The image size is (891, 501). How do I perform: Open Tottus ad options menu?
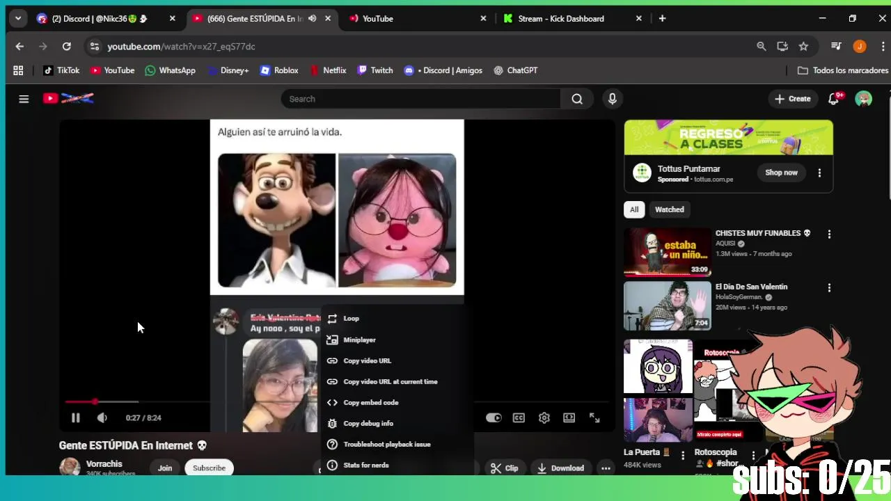819,173
